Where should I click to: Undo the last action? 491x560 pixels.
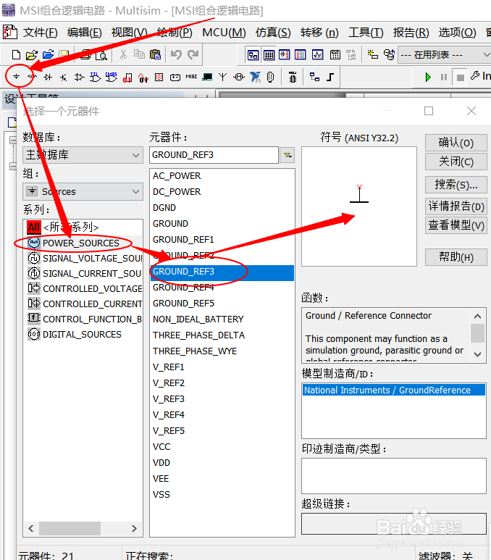click(x=176, y=54)
